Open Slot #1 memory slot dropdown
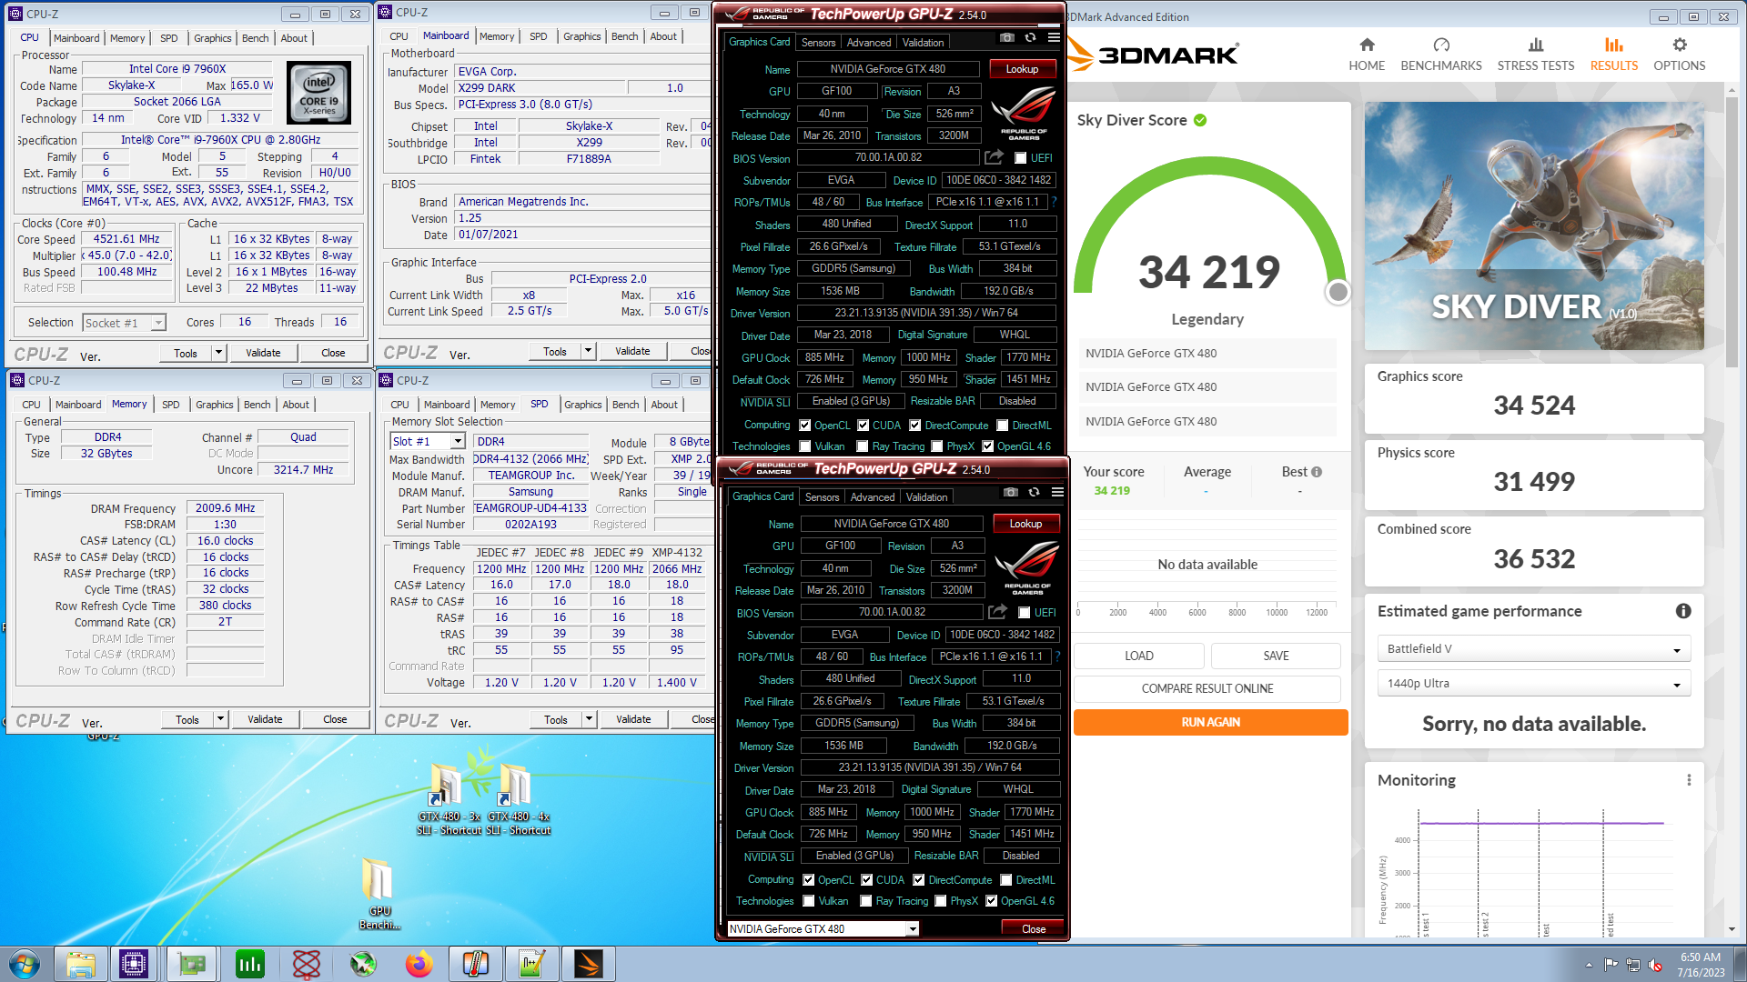Viewport: 1747px width, 982px height. tap(428, 442)
